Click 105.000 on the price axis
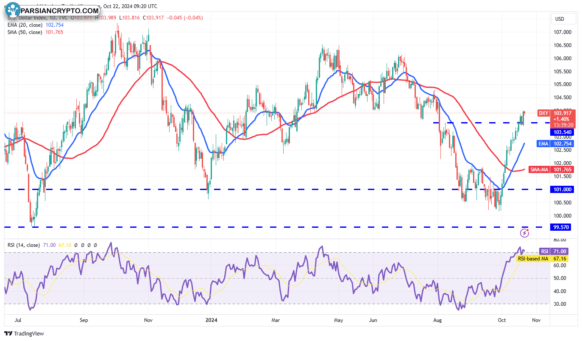 (563, 84)
